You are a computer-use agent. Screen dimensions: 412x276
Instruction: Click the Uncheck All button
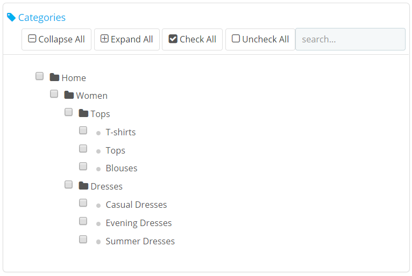coord(260,39)
